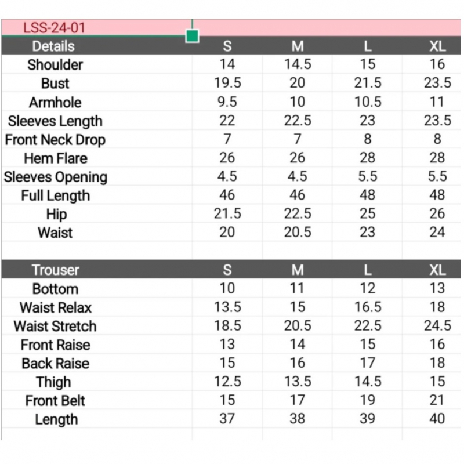Click Front Neck Drop label cell
Viewport: 464px width, 464px height.
(x=55, y=140)
